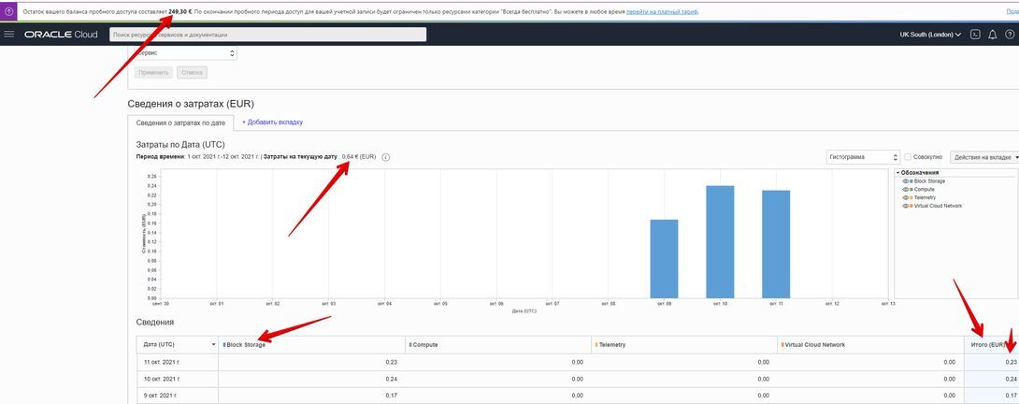Image resolution: width=1019 pixels, height=404 pixels.
Task: Collapse the Обозначения legend panel
Action: click(897, 173)
